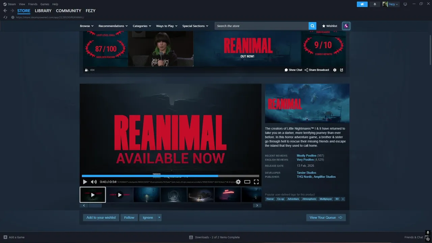Open the COMMUNITY tab
432x243 pixels.
coord(69,11)
